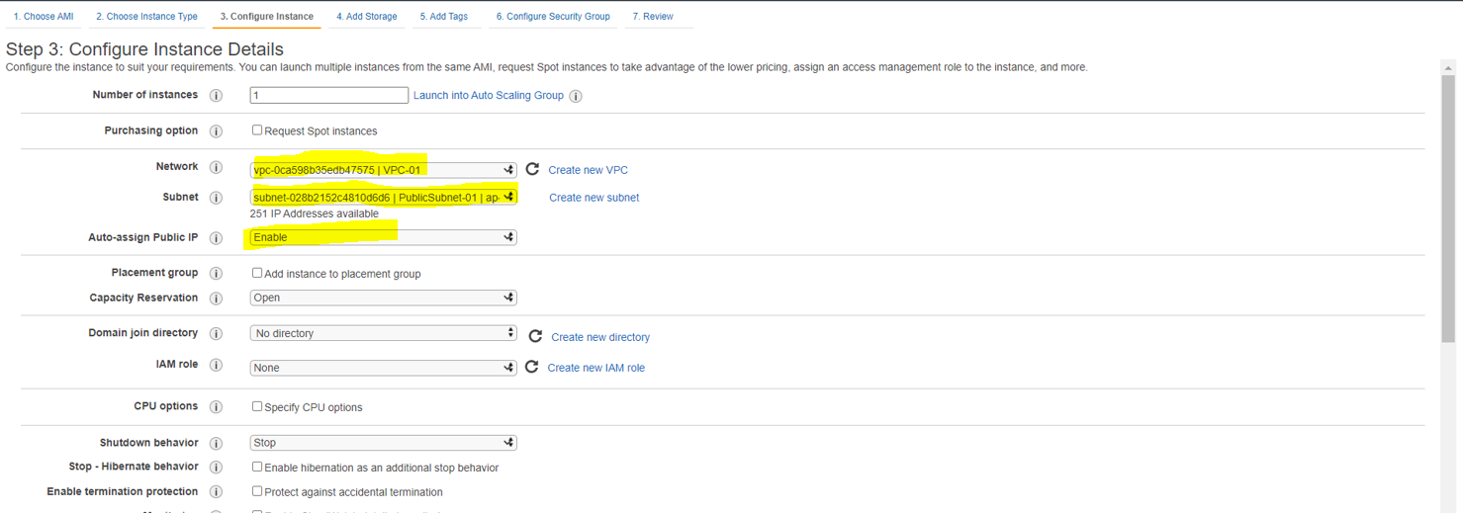Click the info icon beside Auto-assign Public IP
The image size is (1463, 513).
(216, 238)
